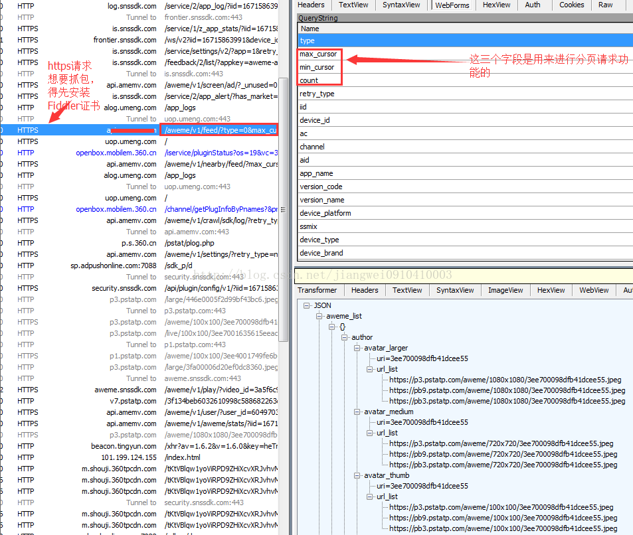The width and height of the screenshot is (633, 535).
Task: Switch to the Raw tab
Action: [x=605, y=5]
